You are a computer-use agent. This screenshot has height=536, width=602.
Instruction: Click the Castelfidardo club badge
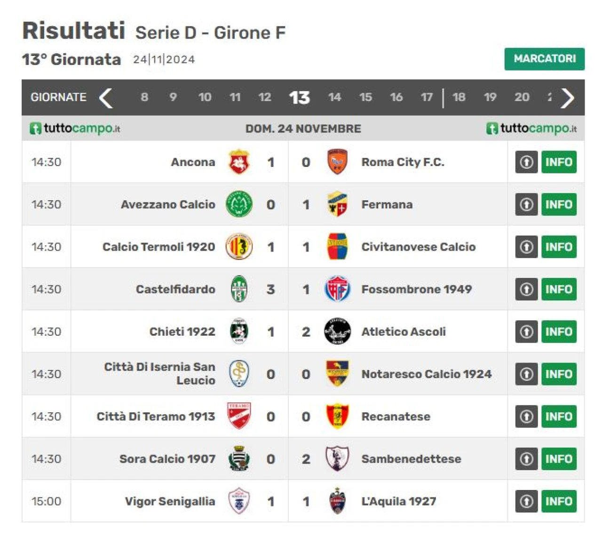pos(239,289)
